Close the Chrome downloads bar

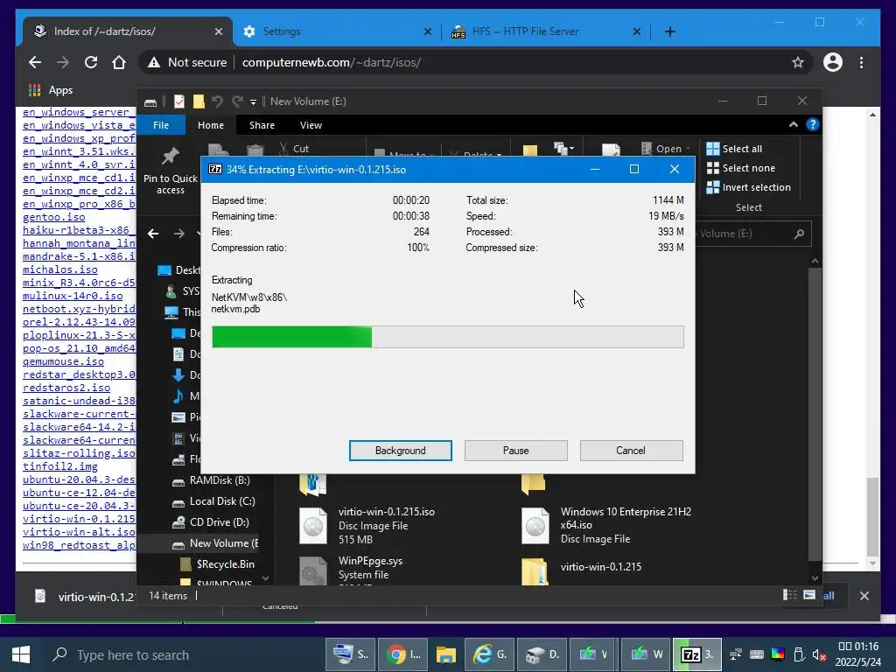864,596
